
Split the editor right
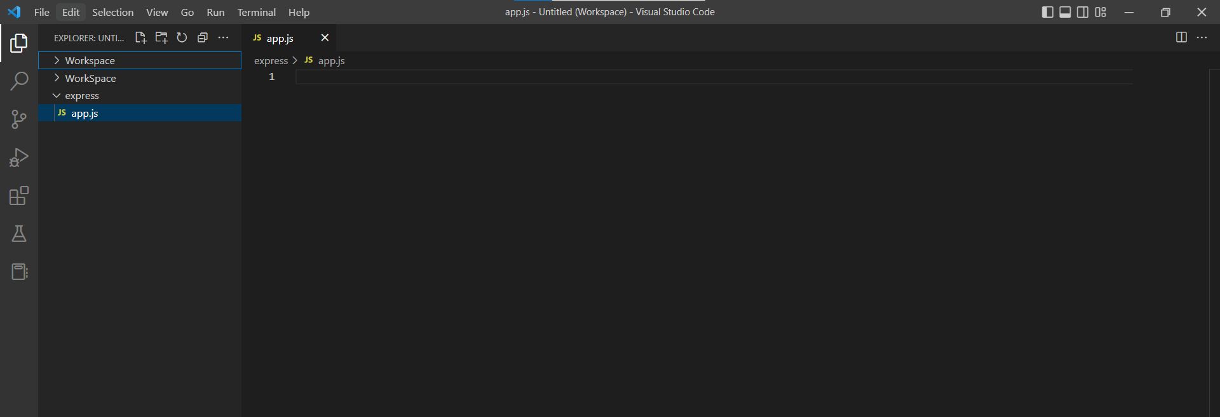(x=1181, y=37)
